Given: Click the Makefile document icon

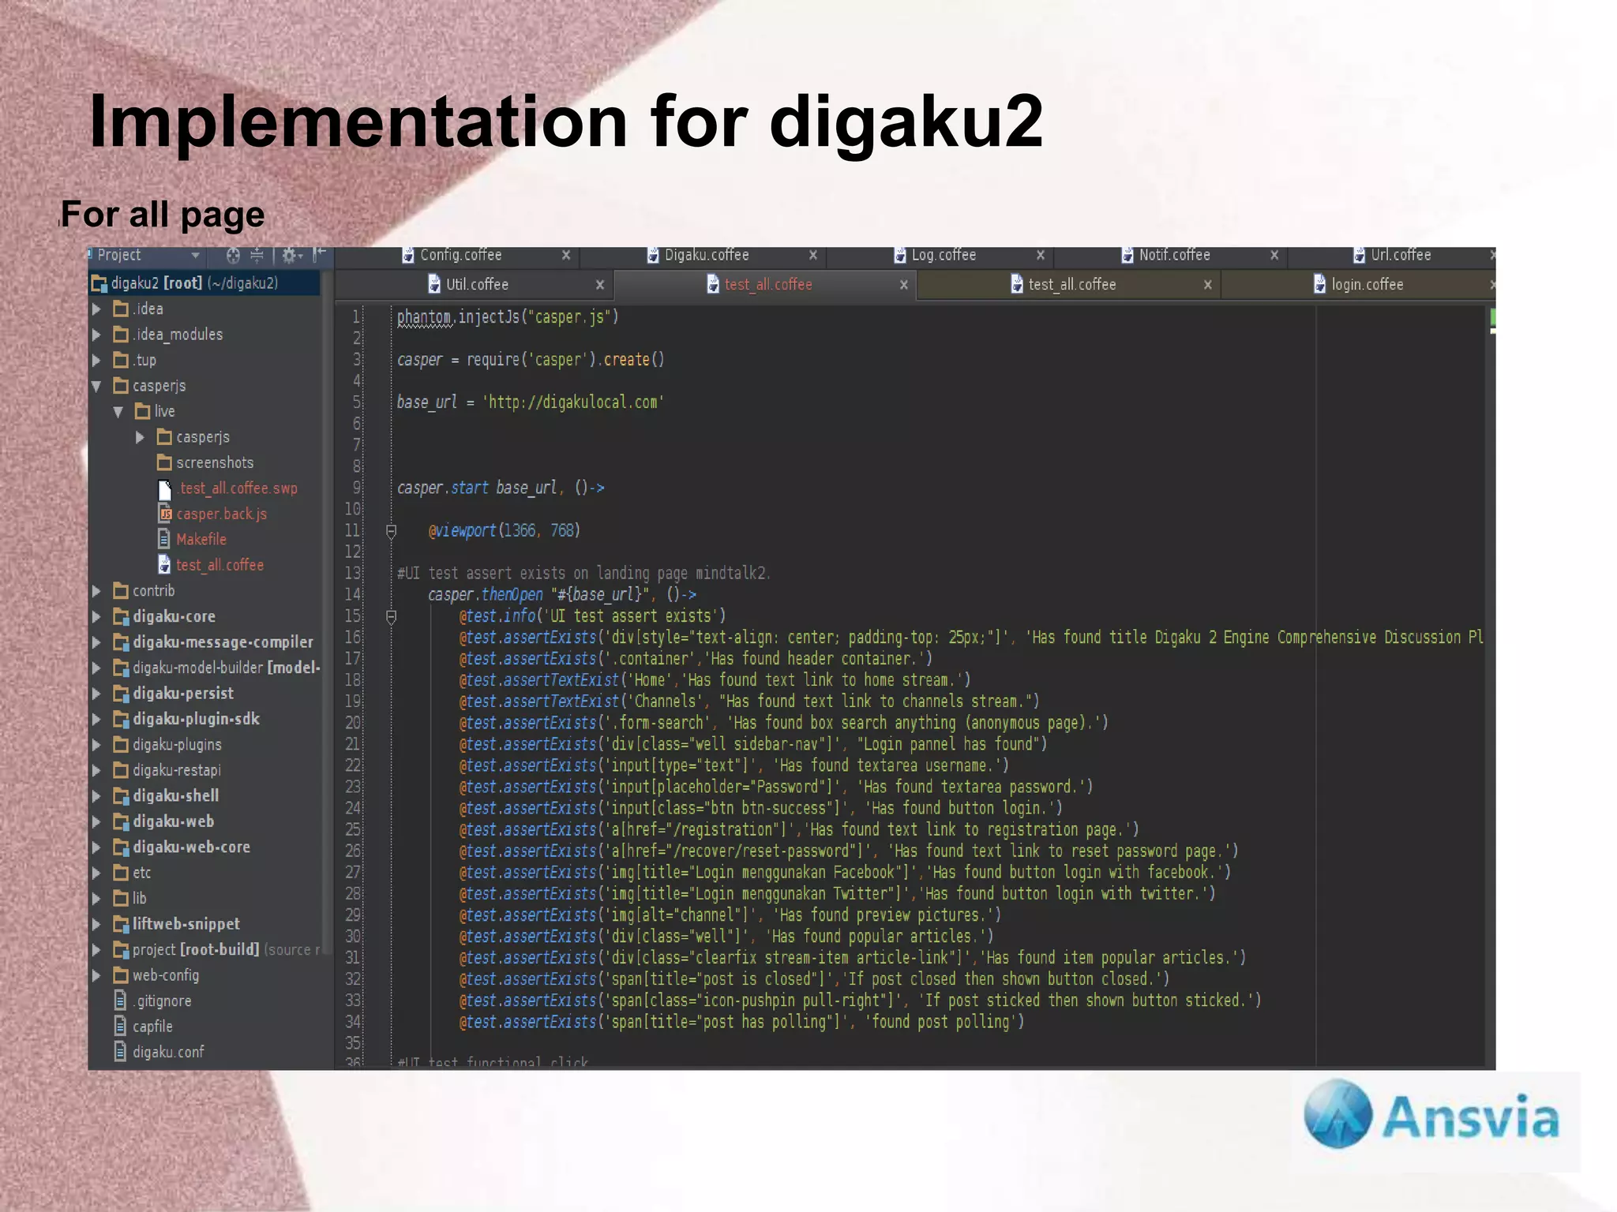Looking at the screenshot, I should (x=164, y=540).
